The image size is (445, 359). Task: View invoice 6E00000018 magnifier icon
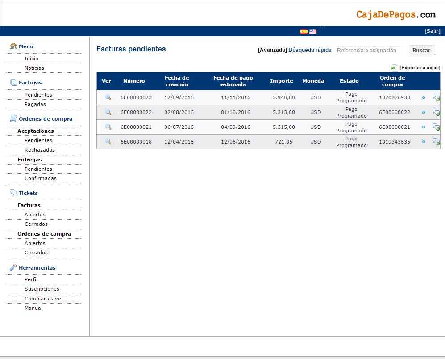[x=108, y=142]
